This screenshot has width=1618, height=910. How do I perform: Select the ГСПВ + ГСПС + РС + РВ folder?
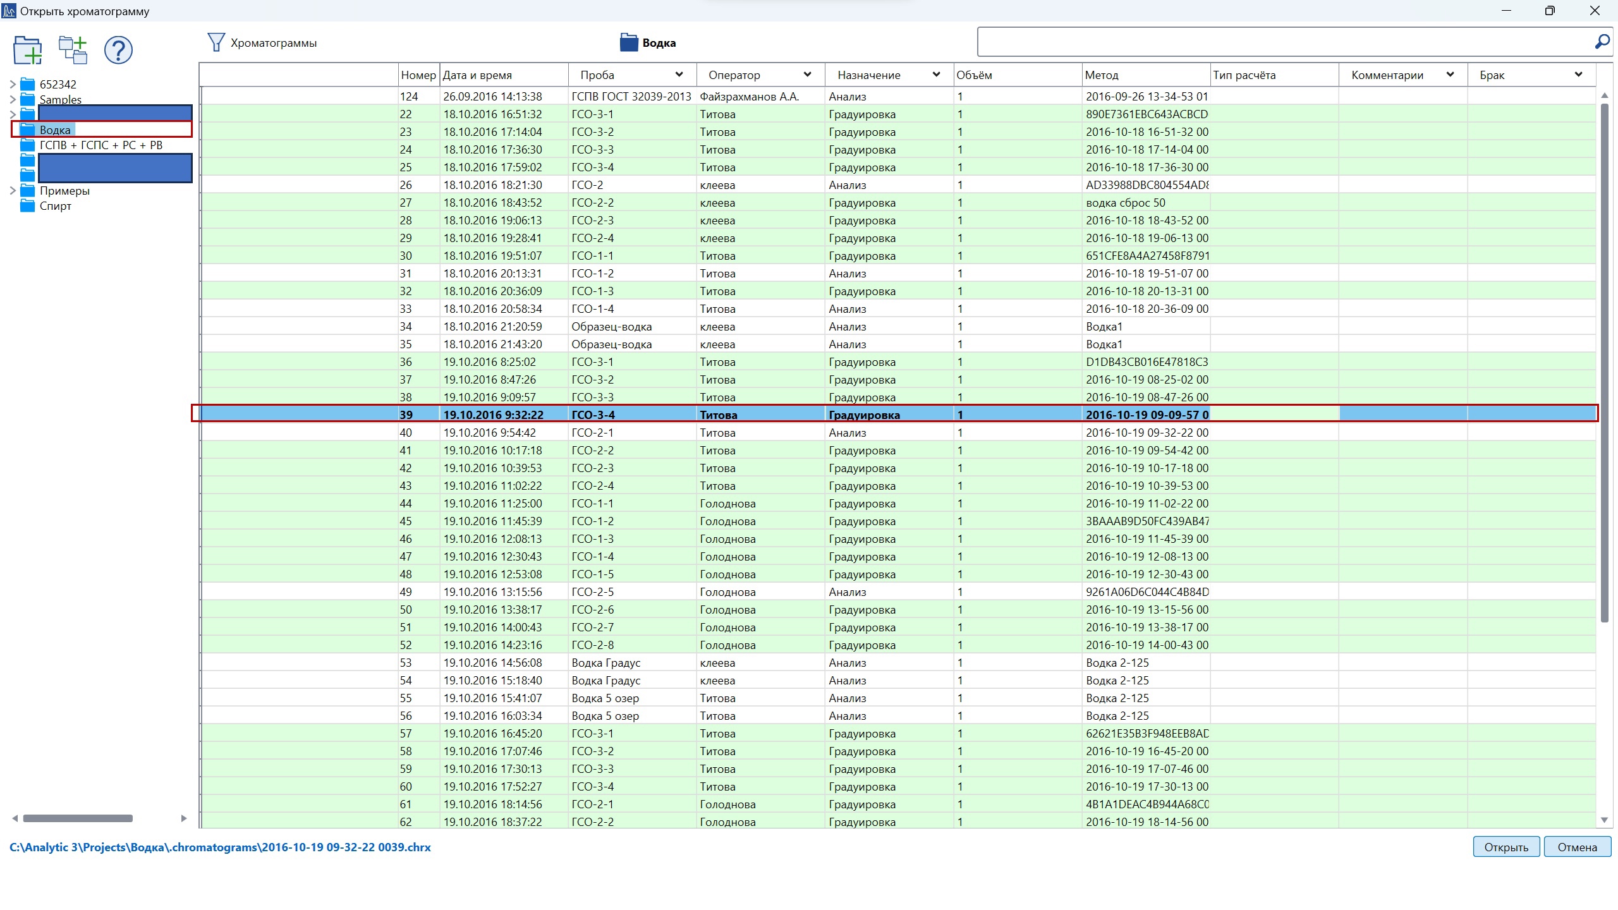[x=101, y=145]
